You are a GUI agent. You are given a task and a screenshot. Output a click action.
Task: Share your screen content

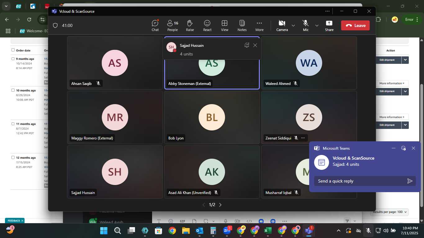329,25
